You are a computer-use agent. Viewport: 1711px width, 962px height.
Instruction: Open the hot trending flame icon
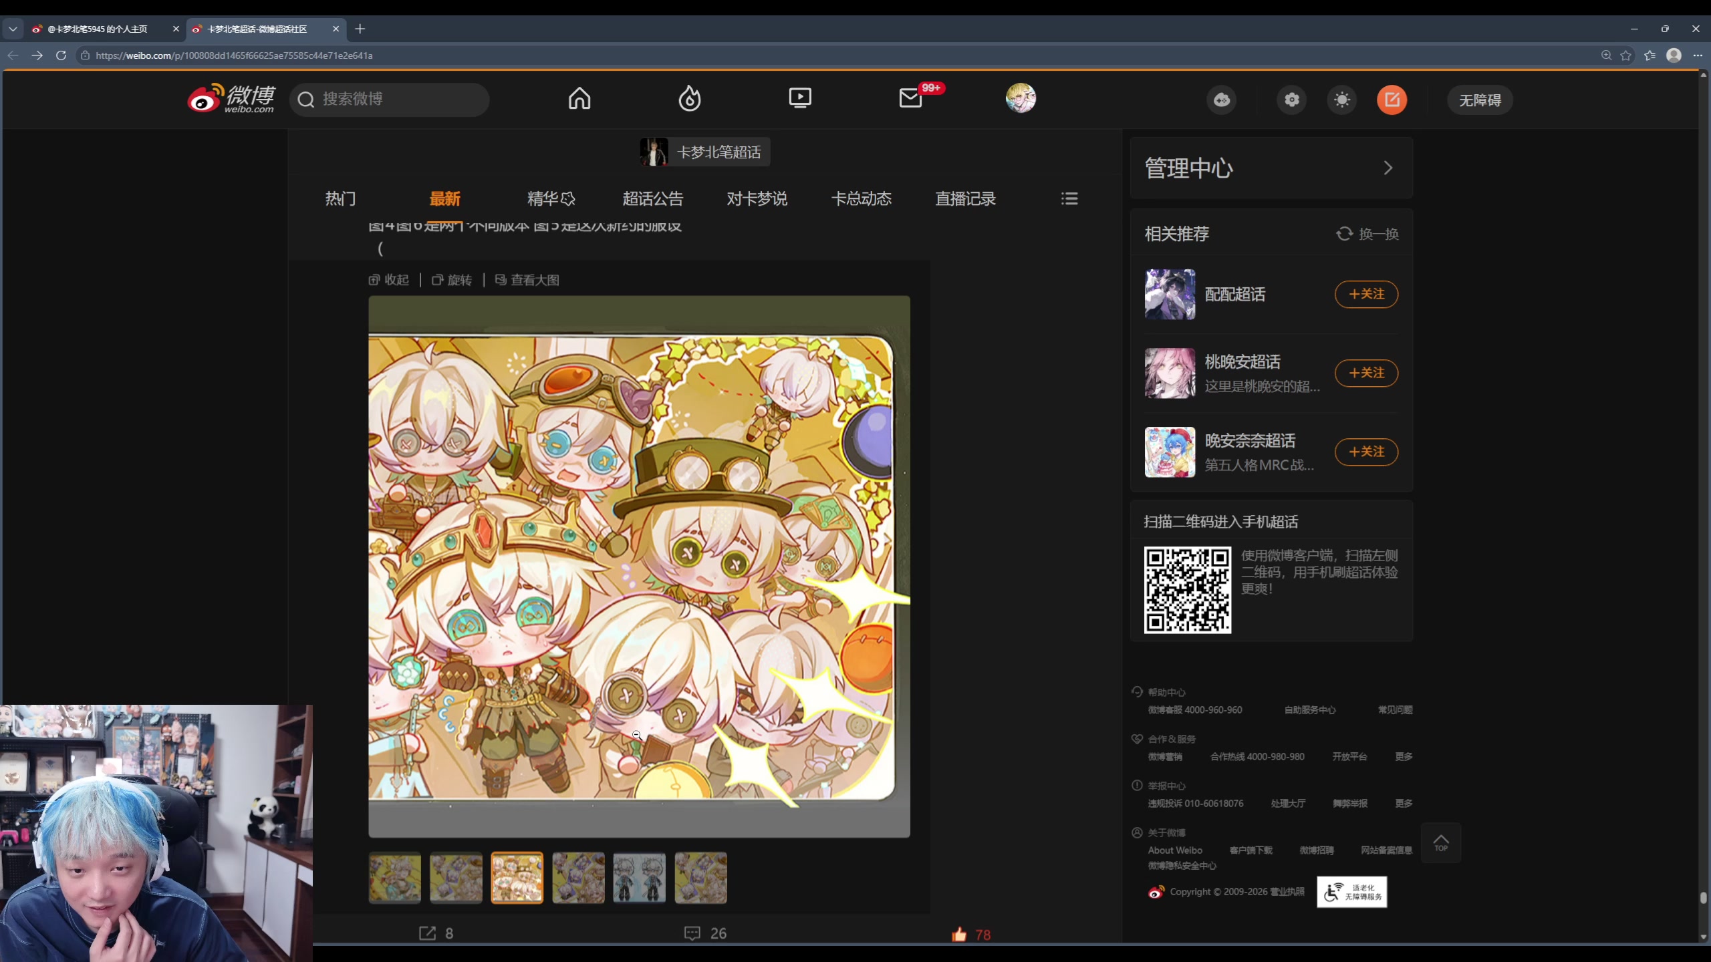(690, 99)
